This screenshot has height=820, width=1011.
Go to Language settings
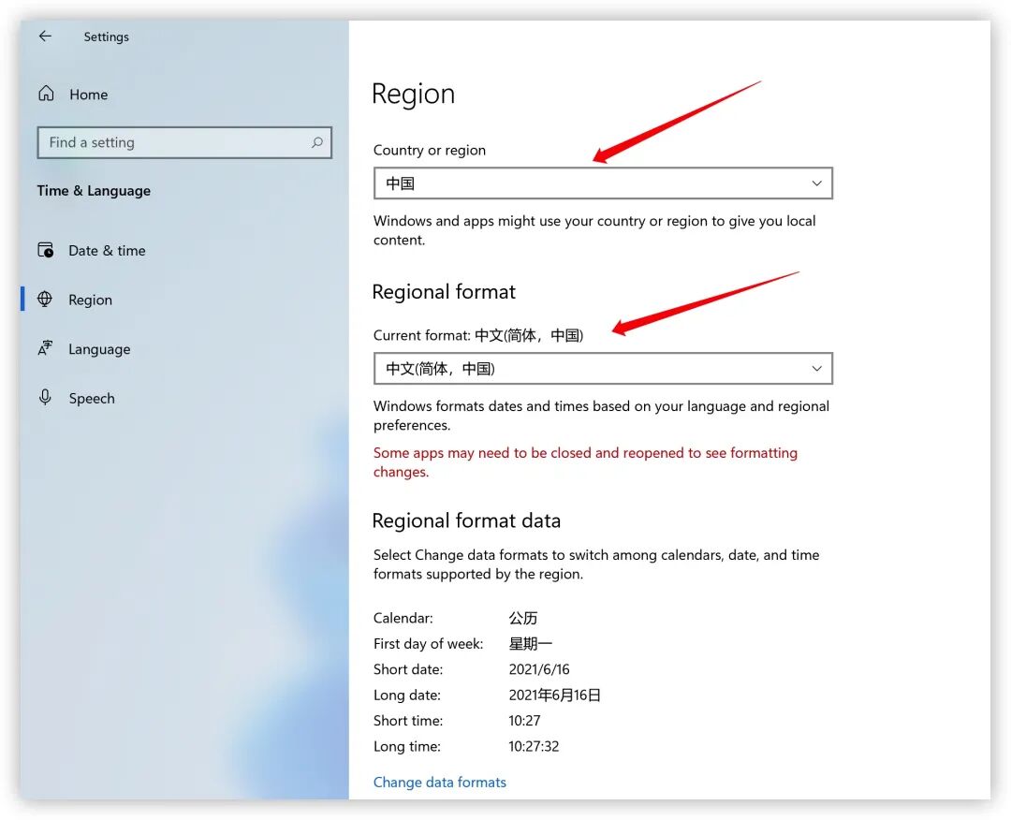(x=99, y=349)
